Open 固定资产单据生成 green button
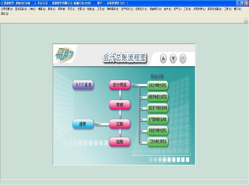 (158, 108)
